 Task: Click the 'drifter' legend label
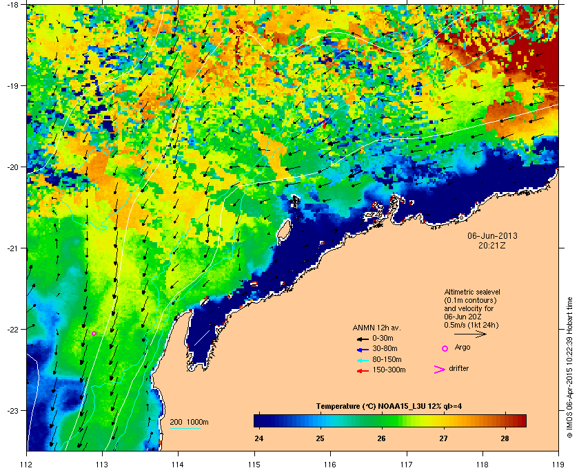[x=458, y=368]
